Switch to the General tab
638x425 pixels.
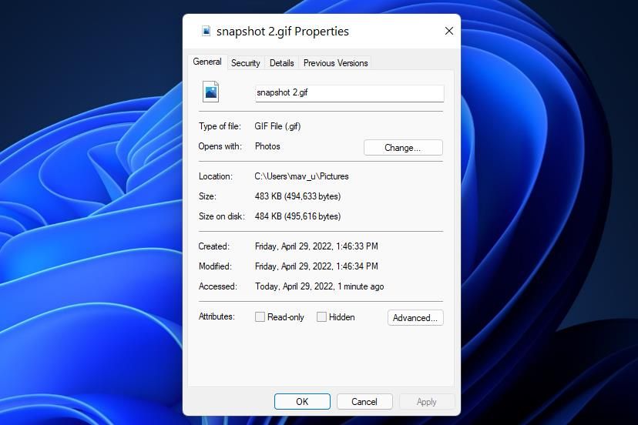[207, 62]
